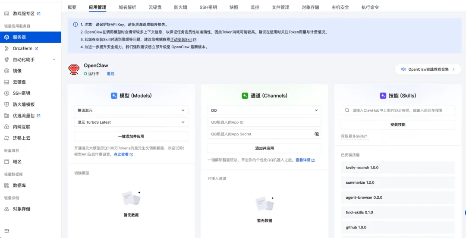The image size is (466, 238).
Task: Select agent-browser 0.2.0 skill row
Action: click(398, 197)
